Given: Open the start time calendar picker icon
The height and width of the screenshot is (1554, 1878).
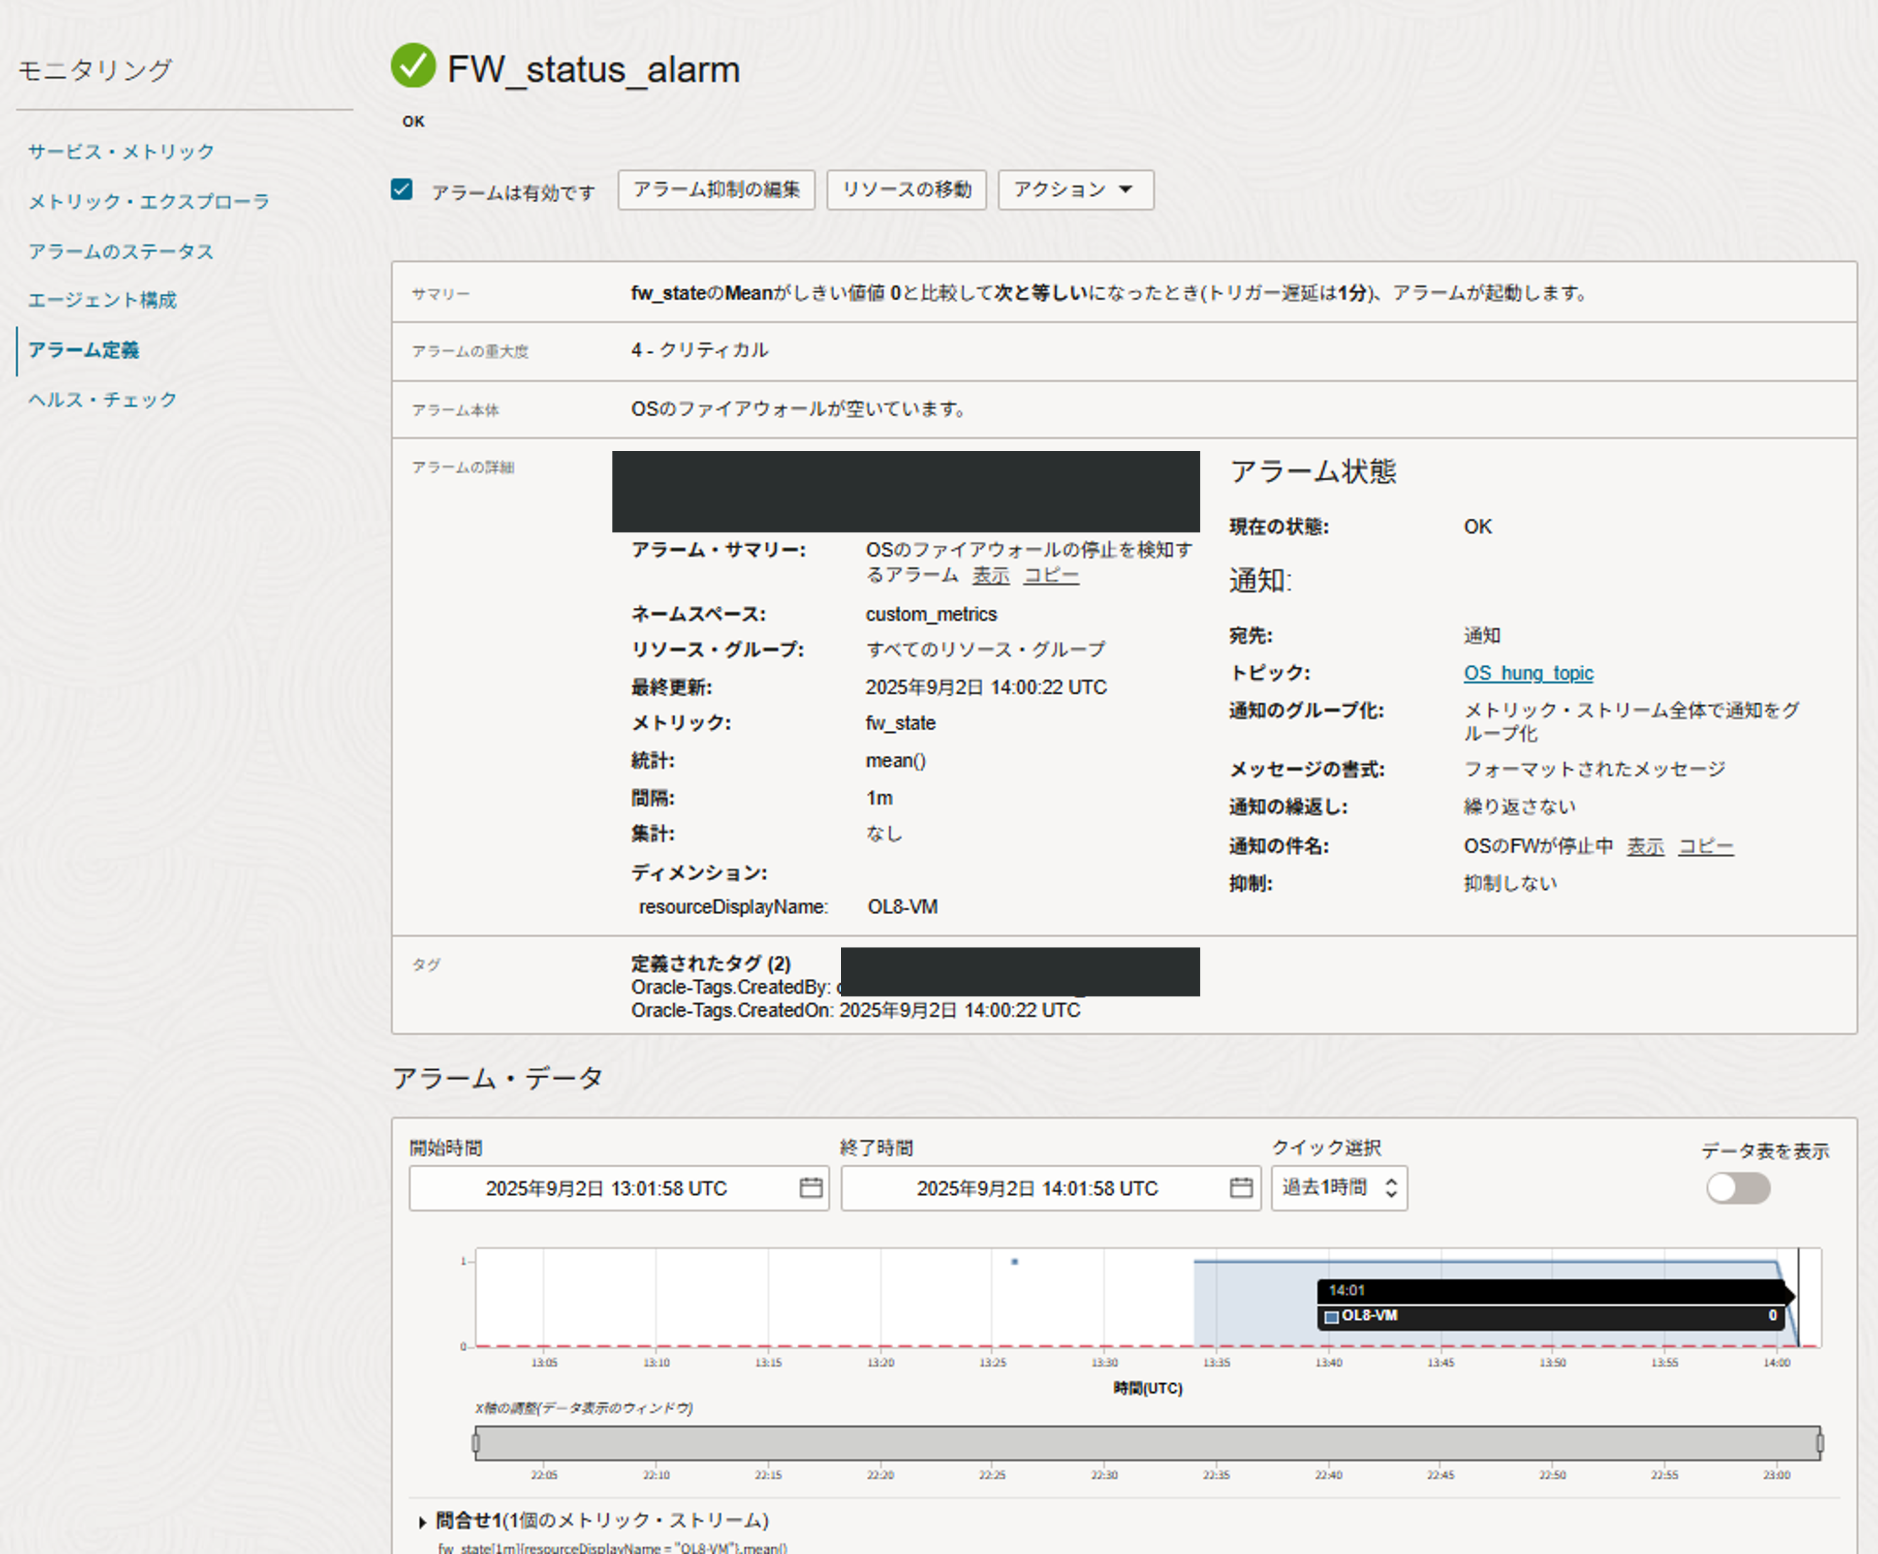Looking at the screenshot, I should [810, 1187].
